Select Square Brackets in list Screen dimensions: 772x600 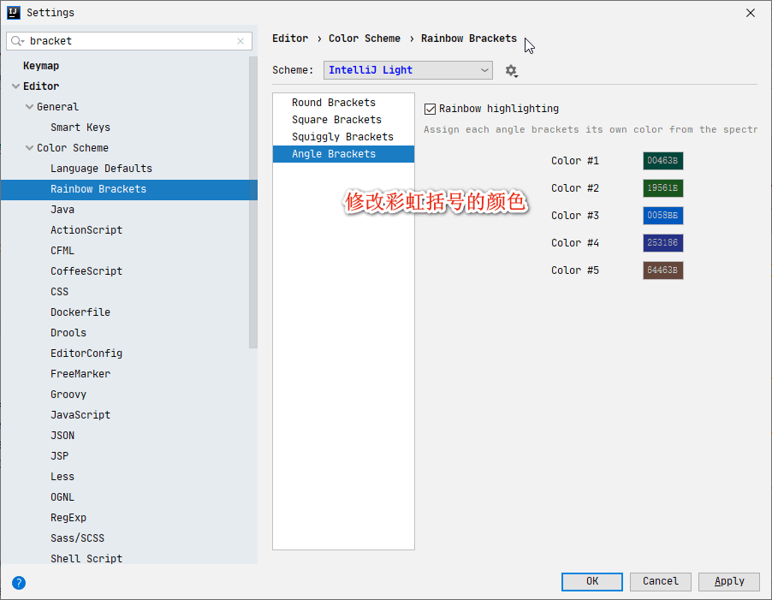coord(343,120)
